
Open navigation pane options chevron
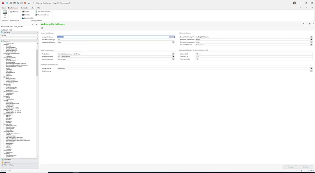point(32,24)
